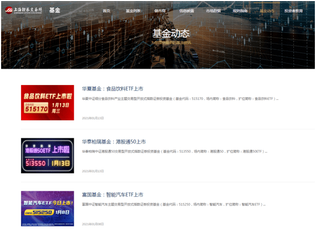316x236 pixels.
Task: Open the 智能汽车ETF 515250 thumbnail image
Action: coord(48,209)
